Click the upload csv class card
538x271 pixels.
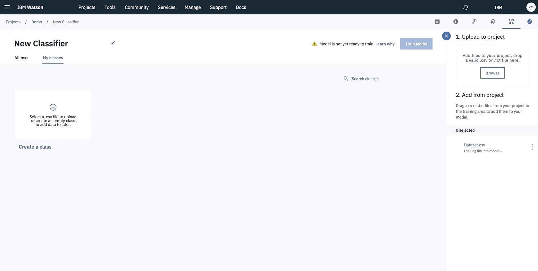pyautogui.click(x=53, y=114)
